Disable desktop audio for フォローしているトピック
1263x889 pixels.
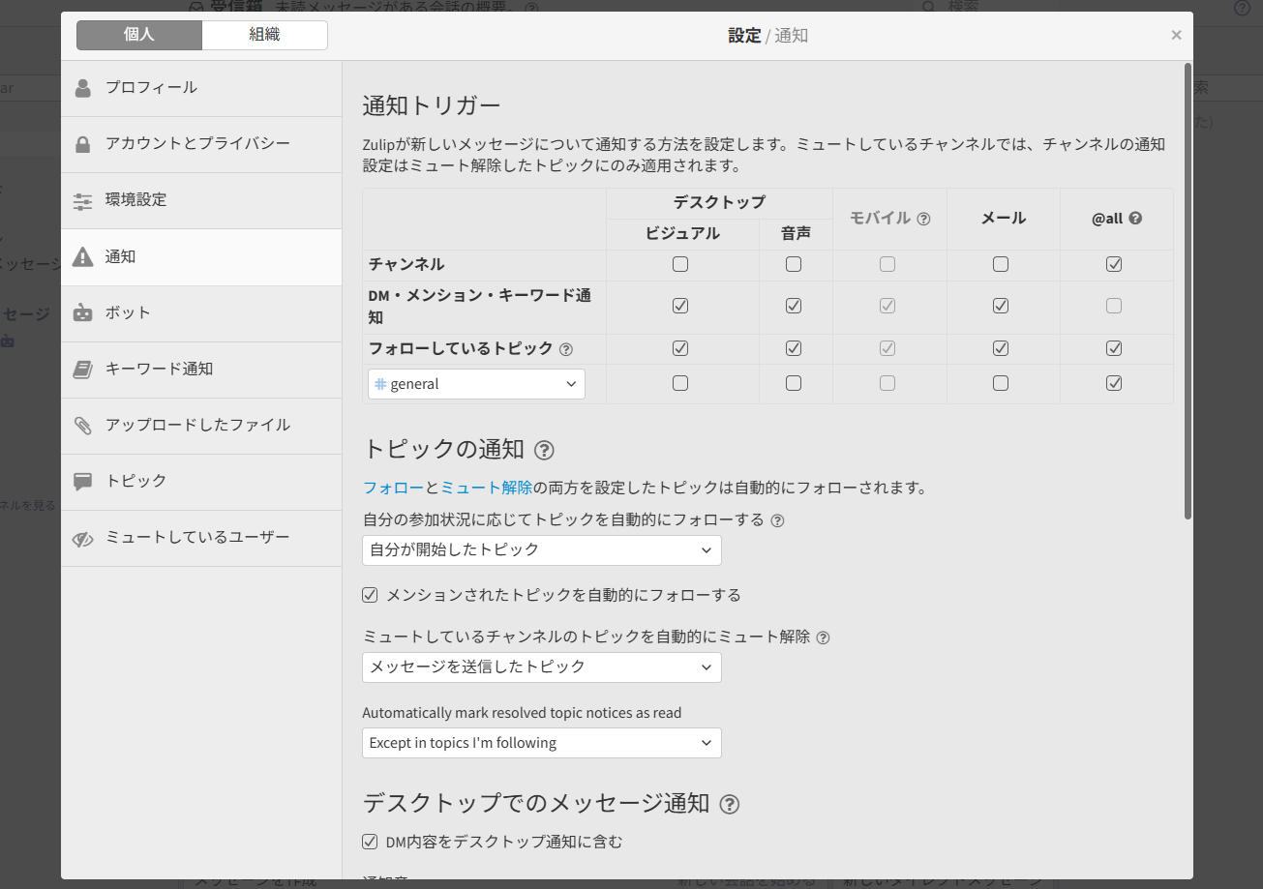pyautogui.click(x=794, y=348)
